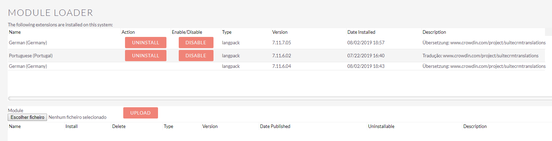Click the Date Installed column header

click(361, 32)
